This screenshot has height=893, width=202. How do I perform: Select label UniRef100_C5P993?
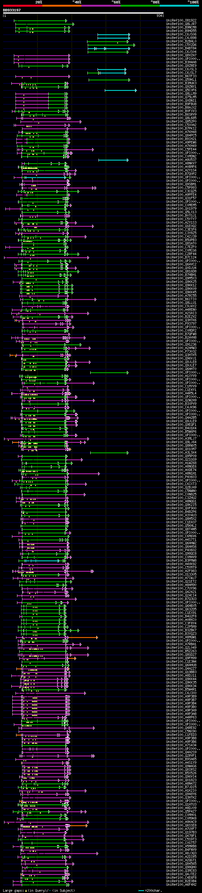(x=181, y=188)
